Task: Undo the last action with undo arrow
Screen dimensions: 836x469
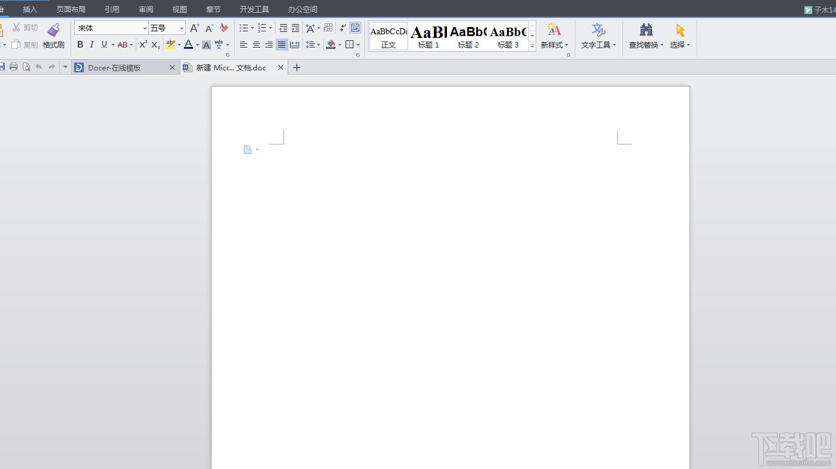Action: coord(39,67)
